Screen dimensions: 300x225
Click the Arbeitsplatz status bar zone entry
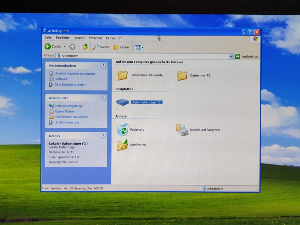tap(213, 189)
